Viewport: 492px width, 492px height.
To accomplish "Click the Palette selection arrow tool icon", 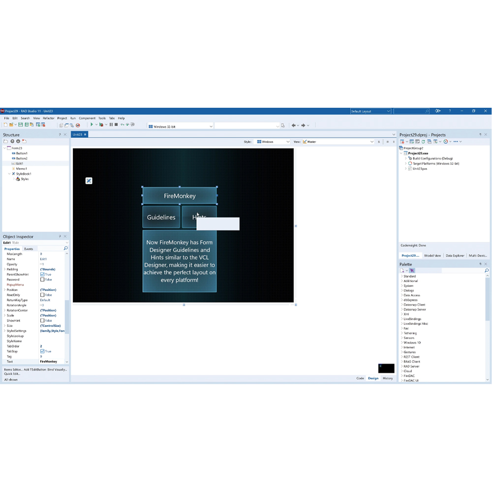I will [412, 271].
